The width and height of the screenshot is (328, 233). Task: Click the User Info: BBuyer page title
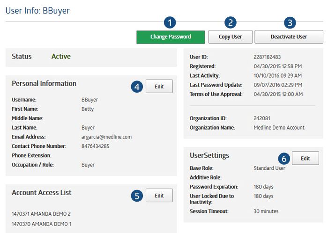coord(37,10)
